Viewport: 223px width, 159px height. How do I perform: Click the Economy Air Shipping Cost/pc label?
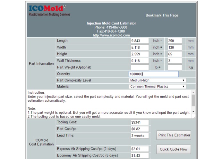(88, 155)
